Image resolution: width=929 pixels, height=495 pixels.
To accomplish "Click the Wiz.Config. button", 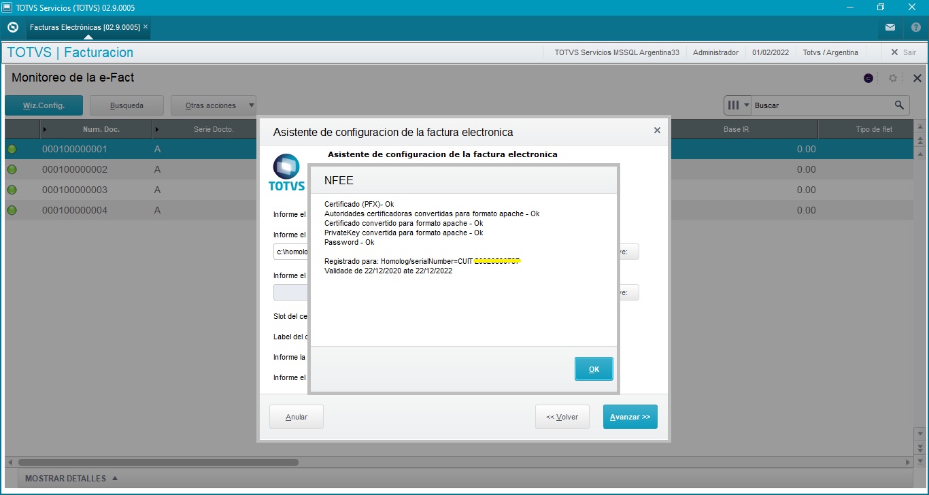I will tap(44, 105).
